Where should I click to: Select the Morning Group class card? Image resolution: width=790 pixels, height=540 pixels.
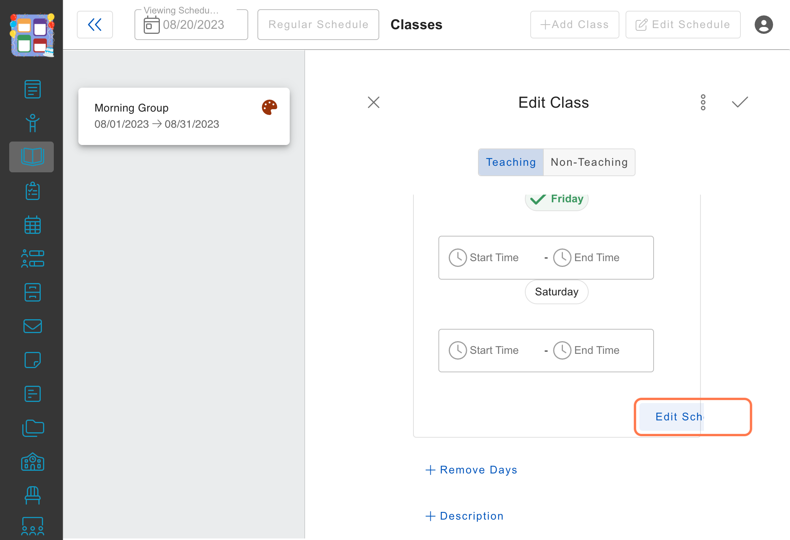[184, 116]
